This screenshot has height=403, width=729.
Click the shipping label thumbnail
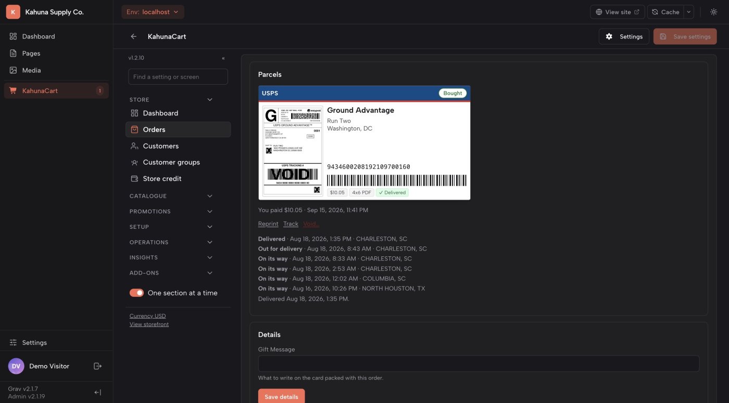pos(293,151)
